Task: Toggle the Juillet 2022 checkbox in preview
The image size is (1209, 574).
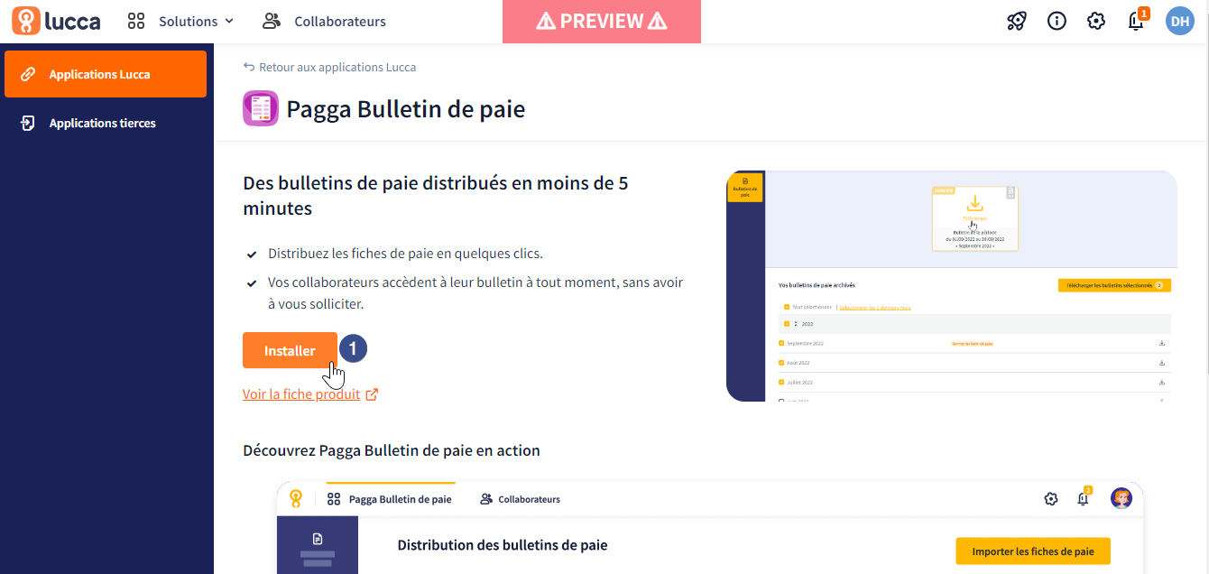Action: (x=781, y=382)
